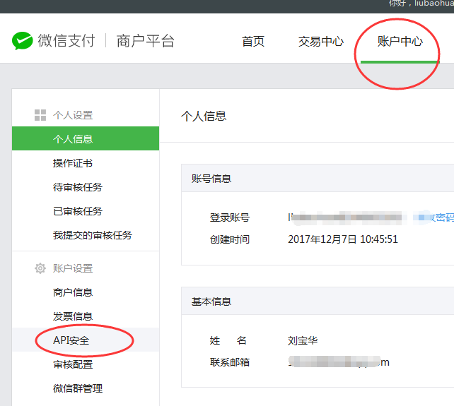Open 我提交的审核任务 sidebar item
Screen dimensions: 454x406
pos(93,235)
